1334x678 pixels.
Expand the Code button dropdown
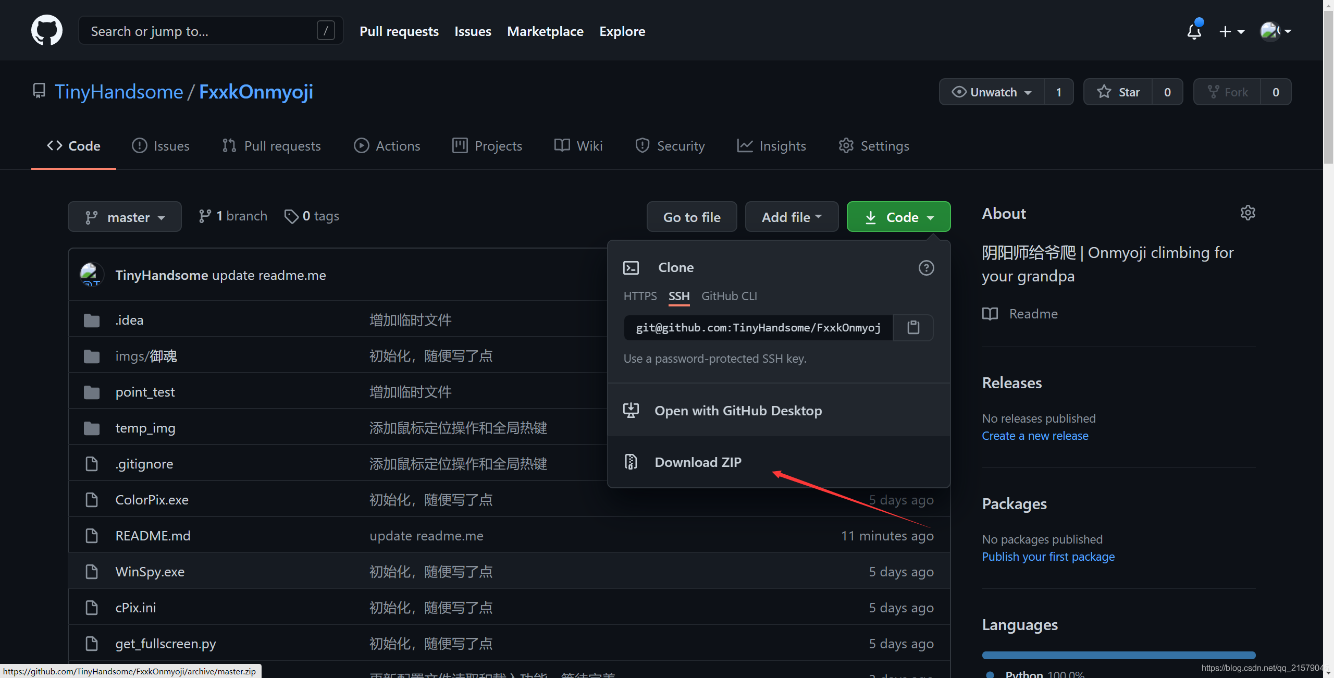coord(899,216)
